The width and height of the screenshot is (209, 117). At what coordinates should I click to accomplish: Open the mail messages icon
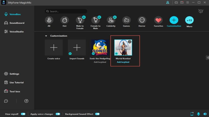[x=182, y=3]
